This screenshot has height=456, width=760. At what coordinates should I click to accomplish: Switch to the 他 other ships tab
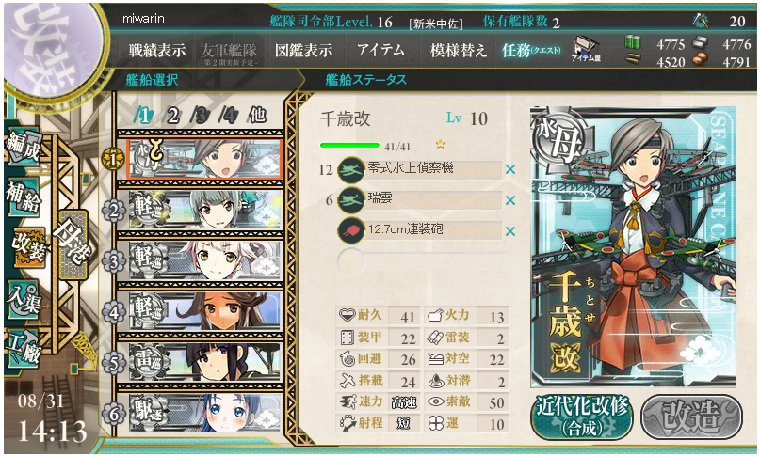coord(257,116)
